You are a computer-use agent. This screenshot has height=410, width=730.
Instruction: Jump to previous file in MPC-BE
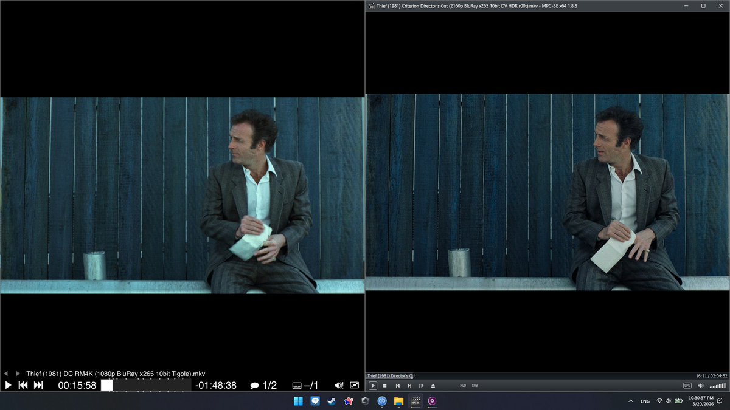(397, 385)
